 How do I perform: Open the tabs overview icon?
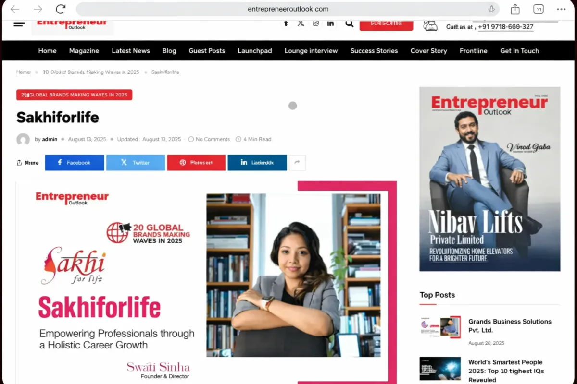[x=539, y=9]
